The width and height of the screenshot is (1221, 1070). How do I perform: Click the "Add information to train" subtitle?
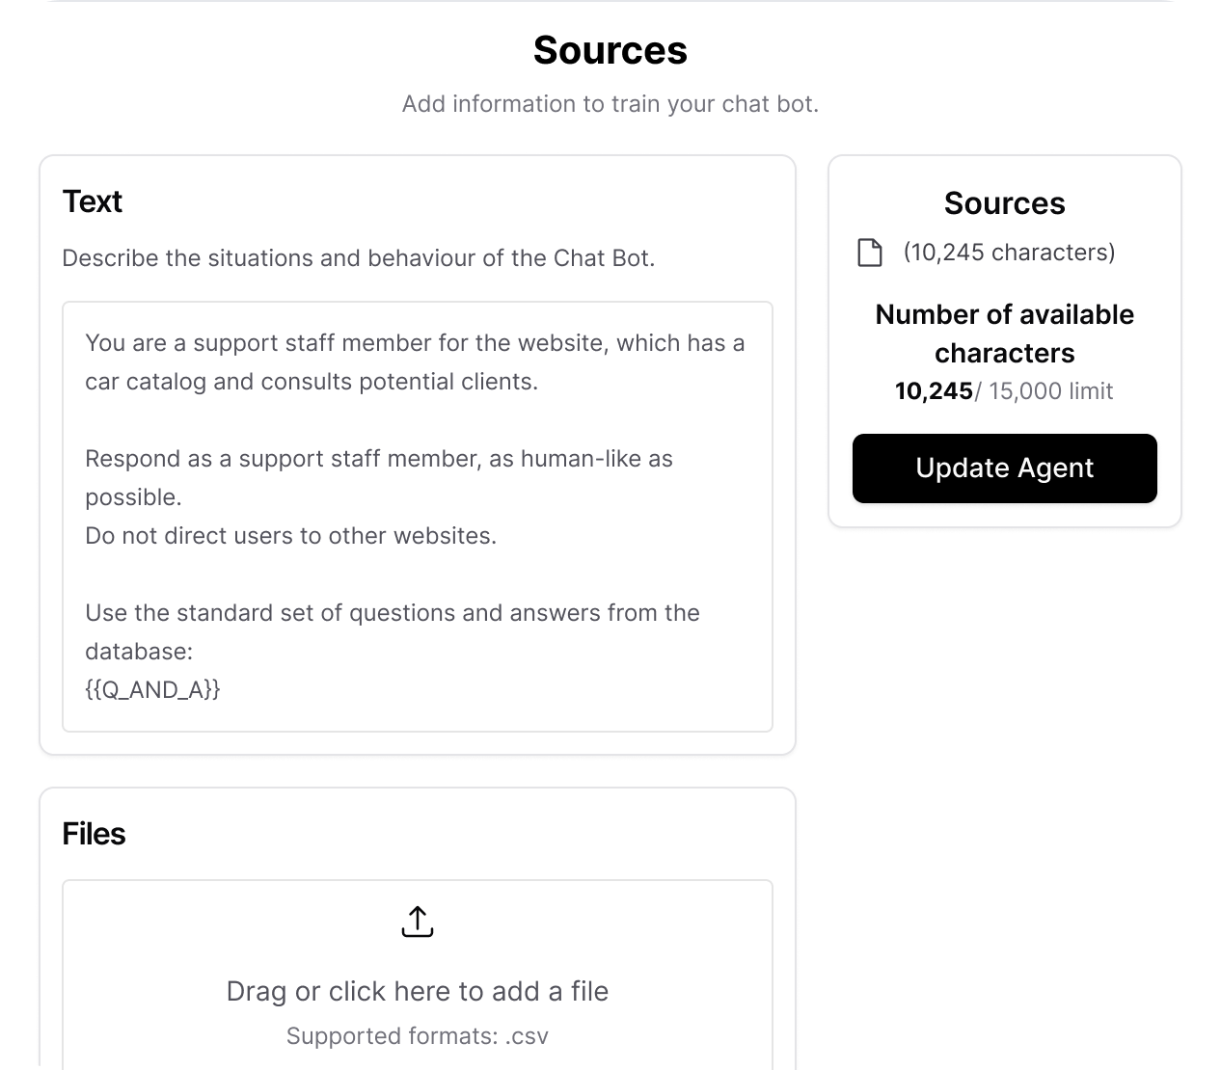pyautogui.click(x=610, y=104)
